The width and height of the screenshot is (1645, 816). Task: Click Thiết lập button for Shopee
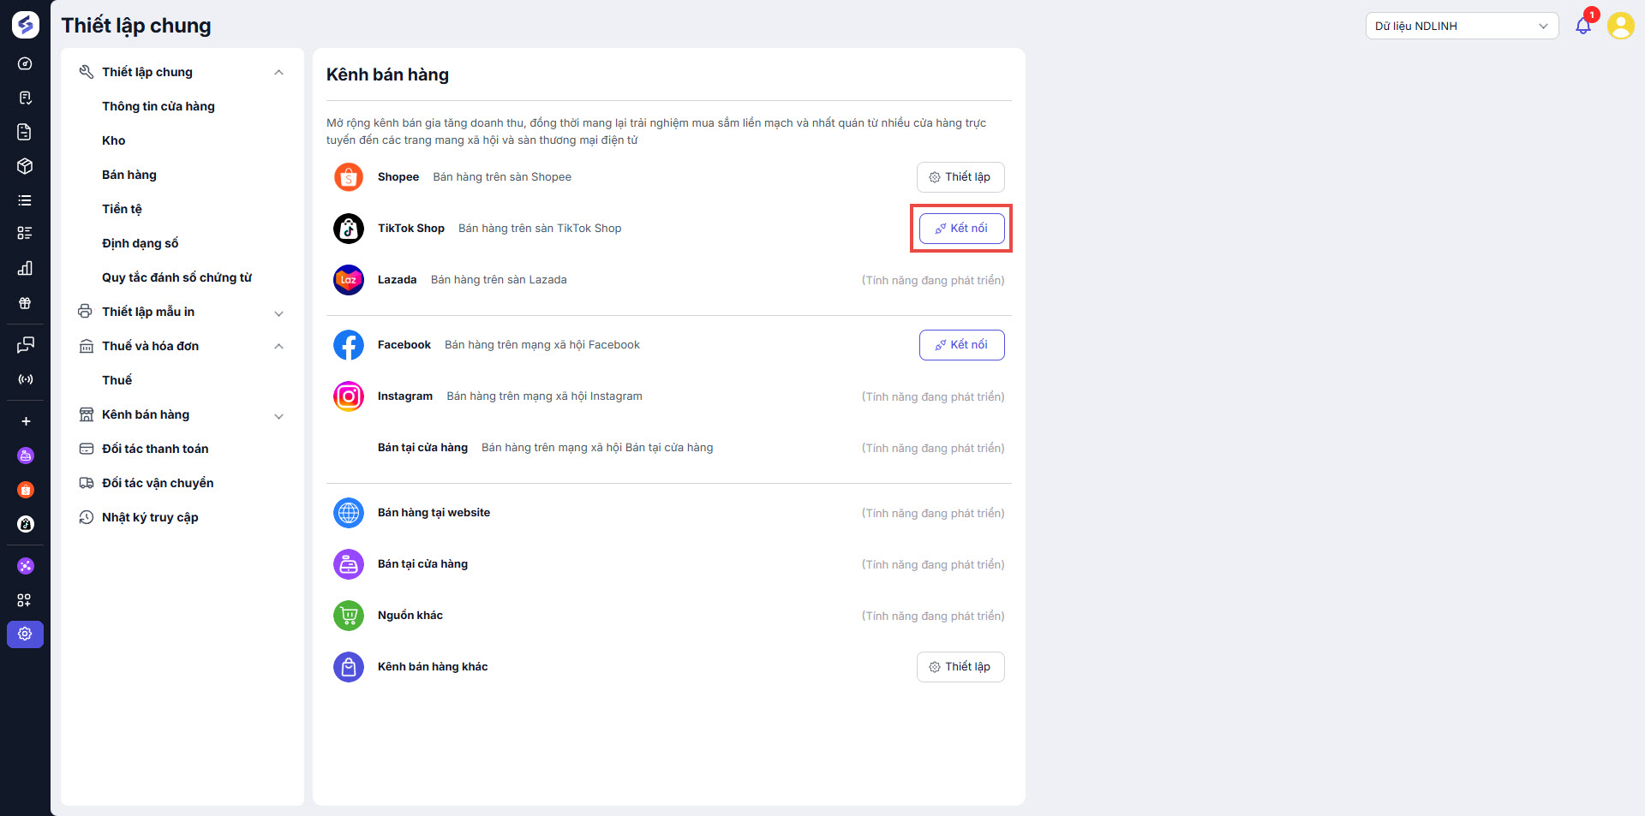pyautogui.click(x=960, y=177)
